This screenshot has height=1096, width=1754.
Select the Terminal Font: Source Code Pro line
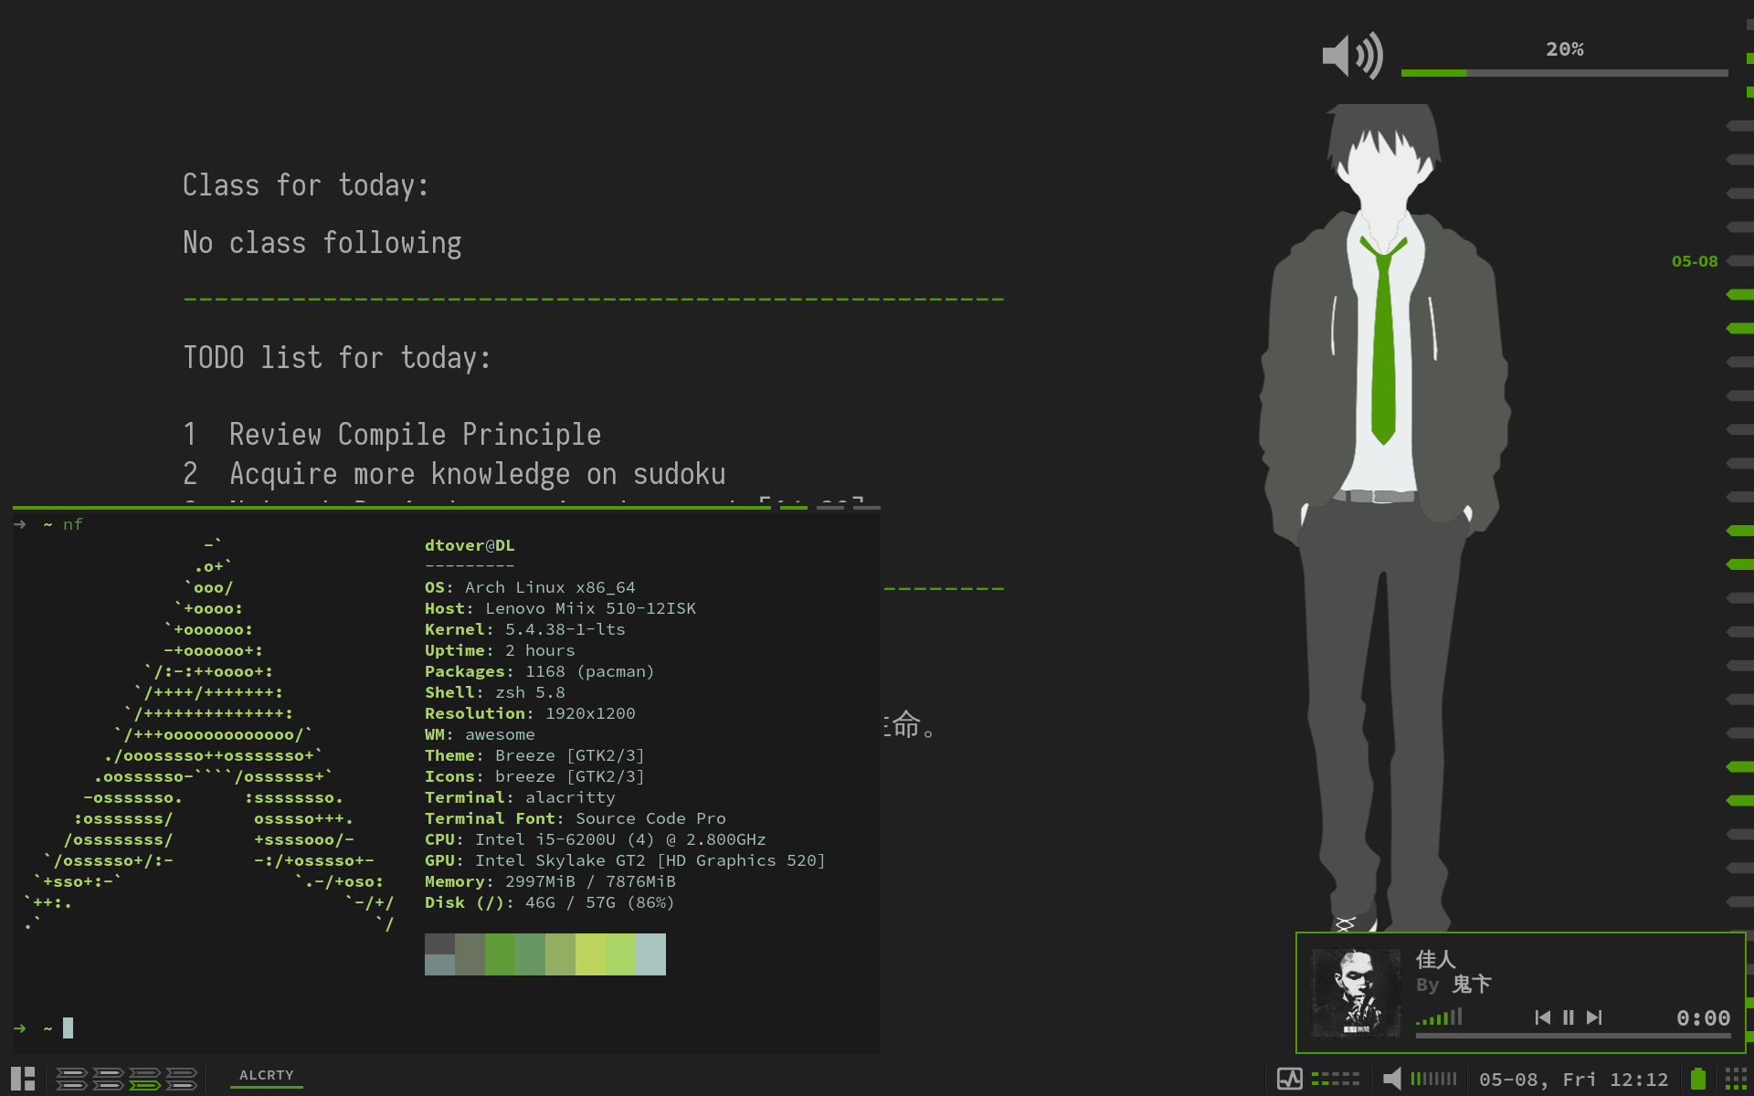point(576,818)
